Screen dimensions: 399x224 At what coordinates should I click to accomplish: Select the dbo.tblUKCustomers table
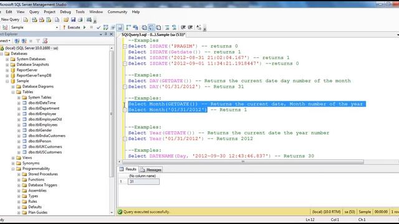click(x=45, y=147)
